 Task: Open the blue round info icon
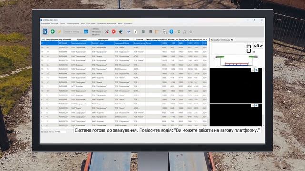pos(171,32)
